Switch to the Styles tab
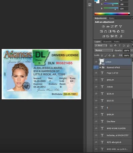The width and height of the screenshot is (133, 153). [111, 18]
